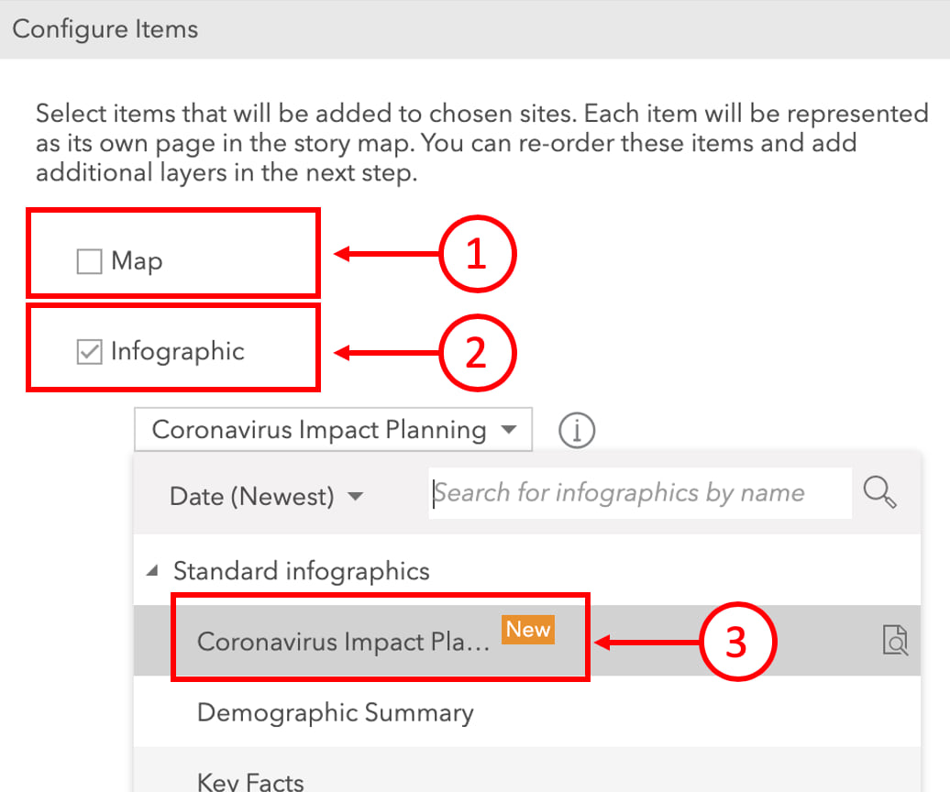Collapse the Standard infographics group triangle
Screen dimensions: 950x792
[x=151, y=572]
